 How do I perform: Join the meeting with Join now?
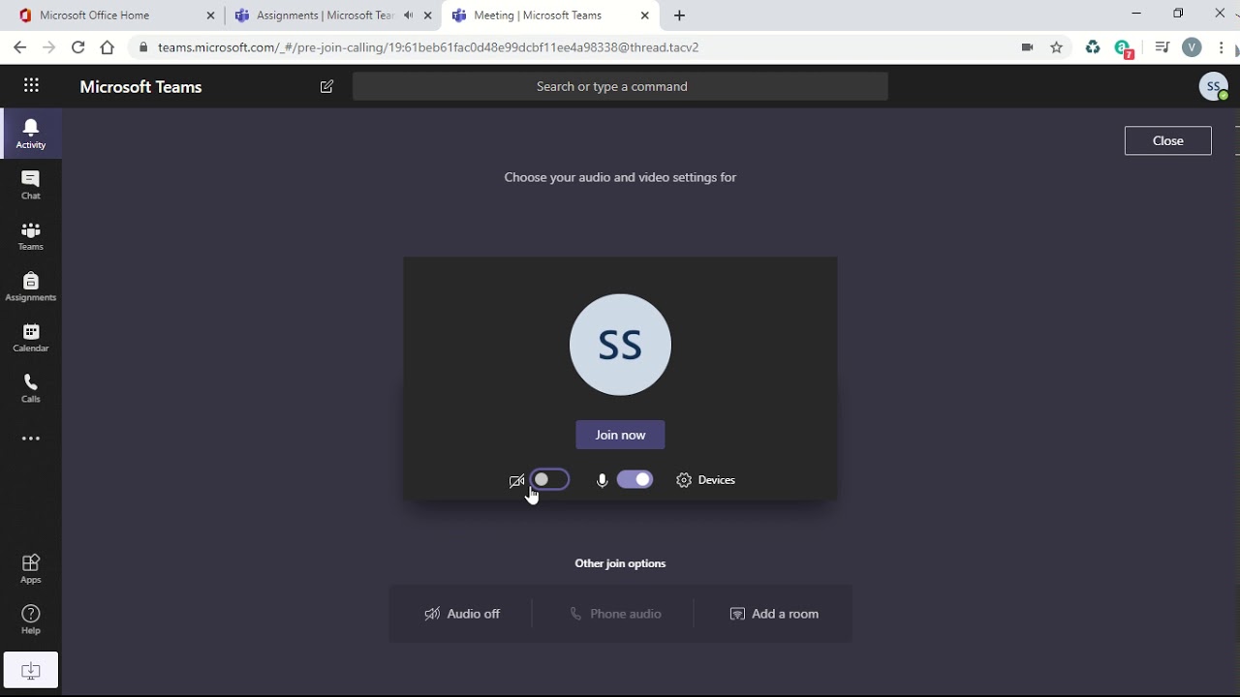pyautogui.click(x=620, y=435)
